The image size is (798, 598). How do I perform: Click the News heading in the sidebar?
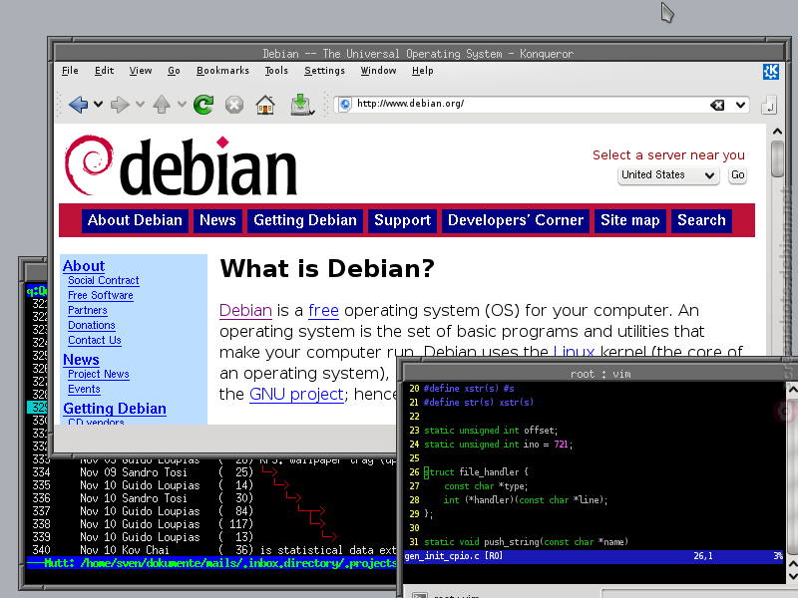point(81,360)
